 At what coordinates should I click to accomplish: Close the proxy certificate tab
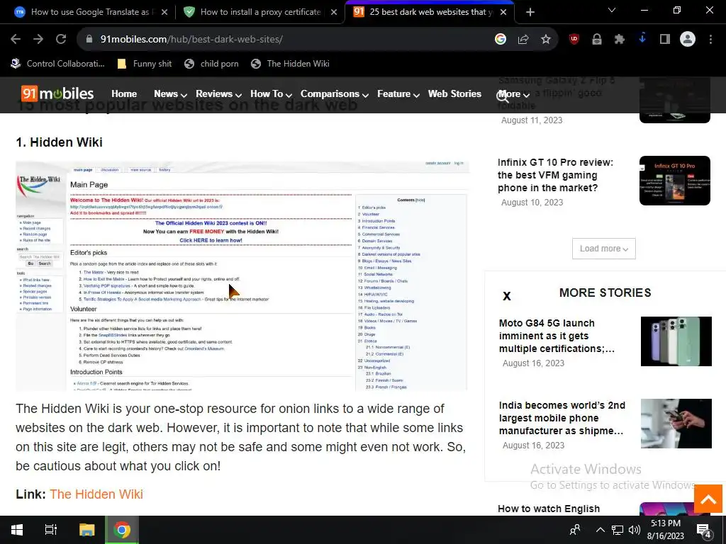[x=334, y=12]
